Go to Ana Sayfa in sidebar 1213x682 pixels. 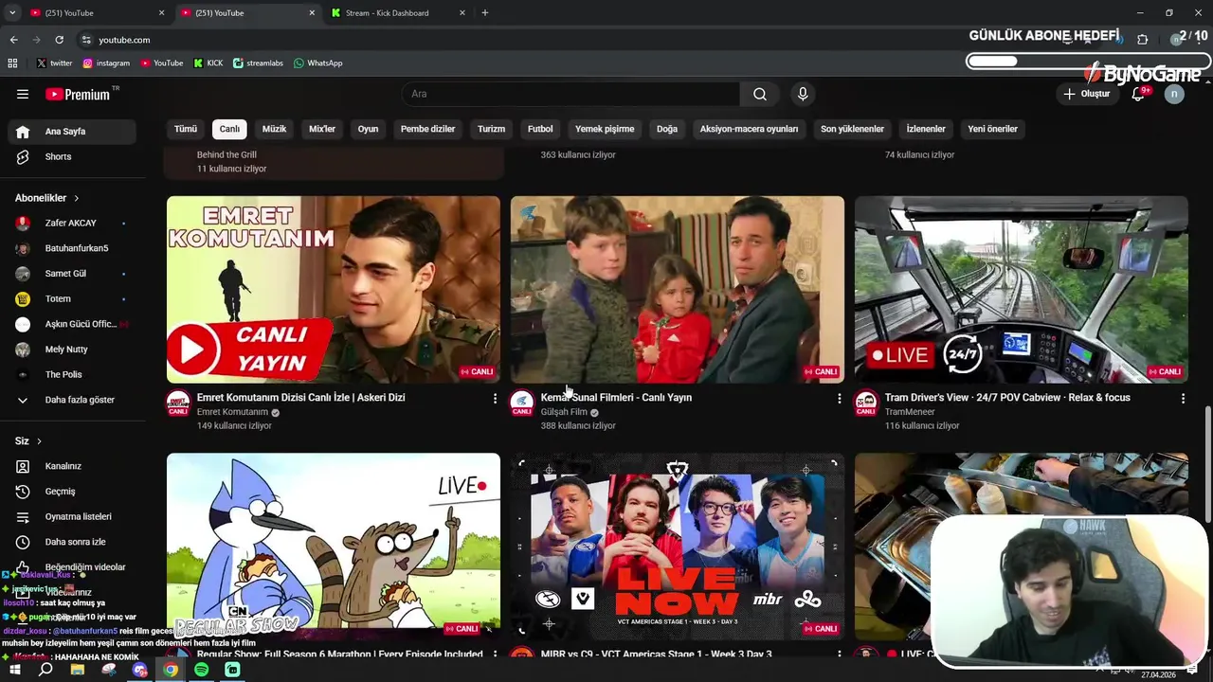click(x=73, y=132)
